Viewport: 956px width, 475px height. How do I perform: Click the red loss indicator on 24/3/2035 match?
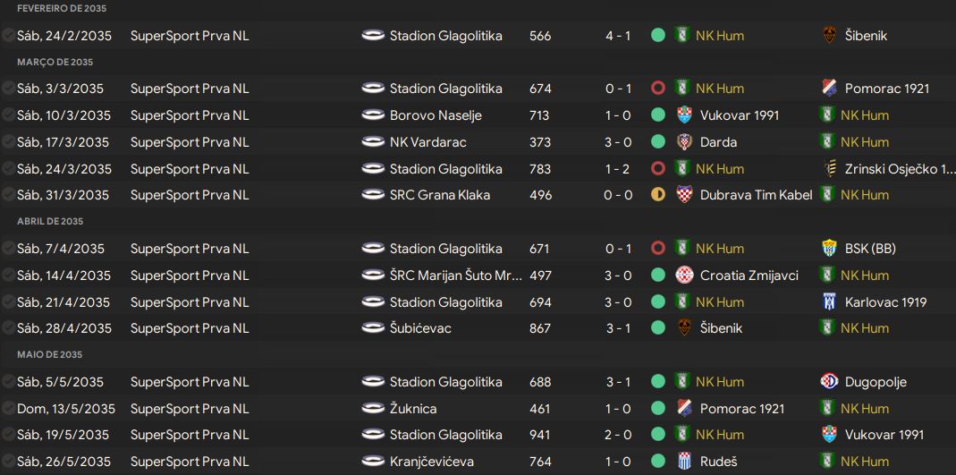[x=658, y=168]
